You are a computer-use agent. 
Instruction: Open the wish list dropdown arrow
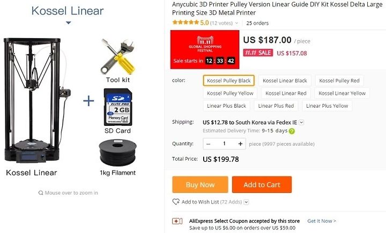(246, 202)
